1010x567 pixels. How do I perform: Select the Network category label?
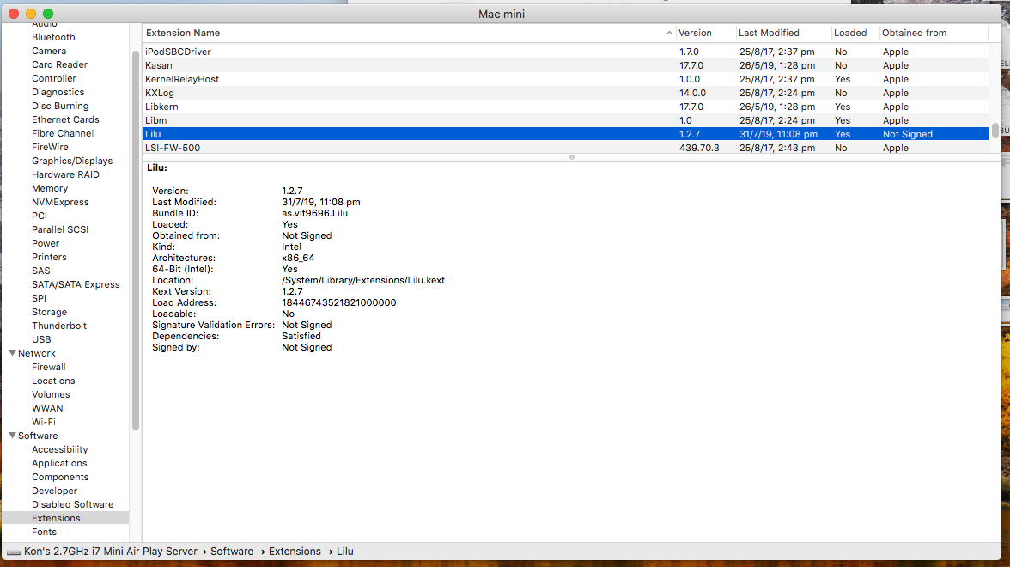37,353
